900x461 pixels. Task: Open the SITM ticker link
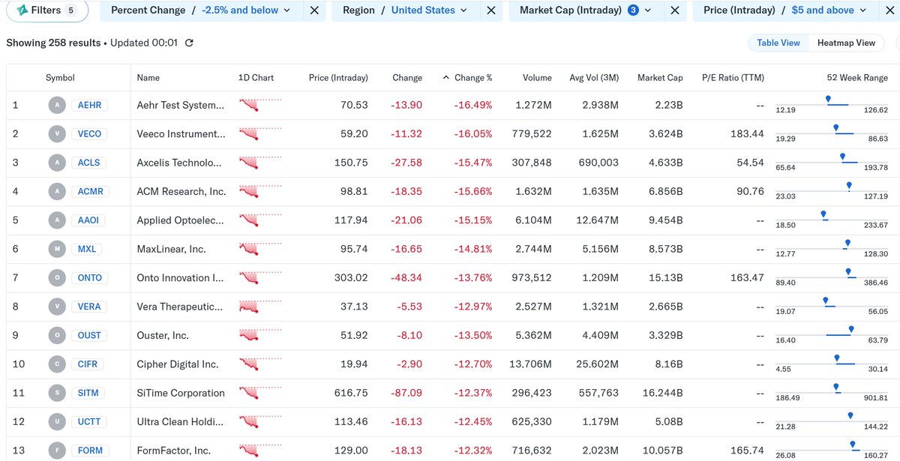88,393
